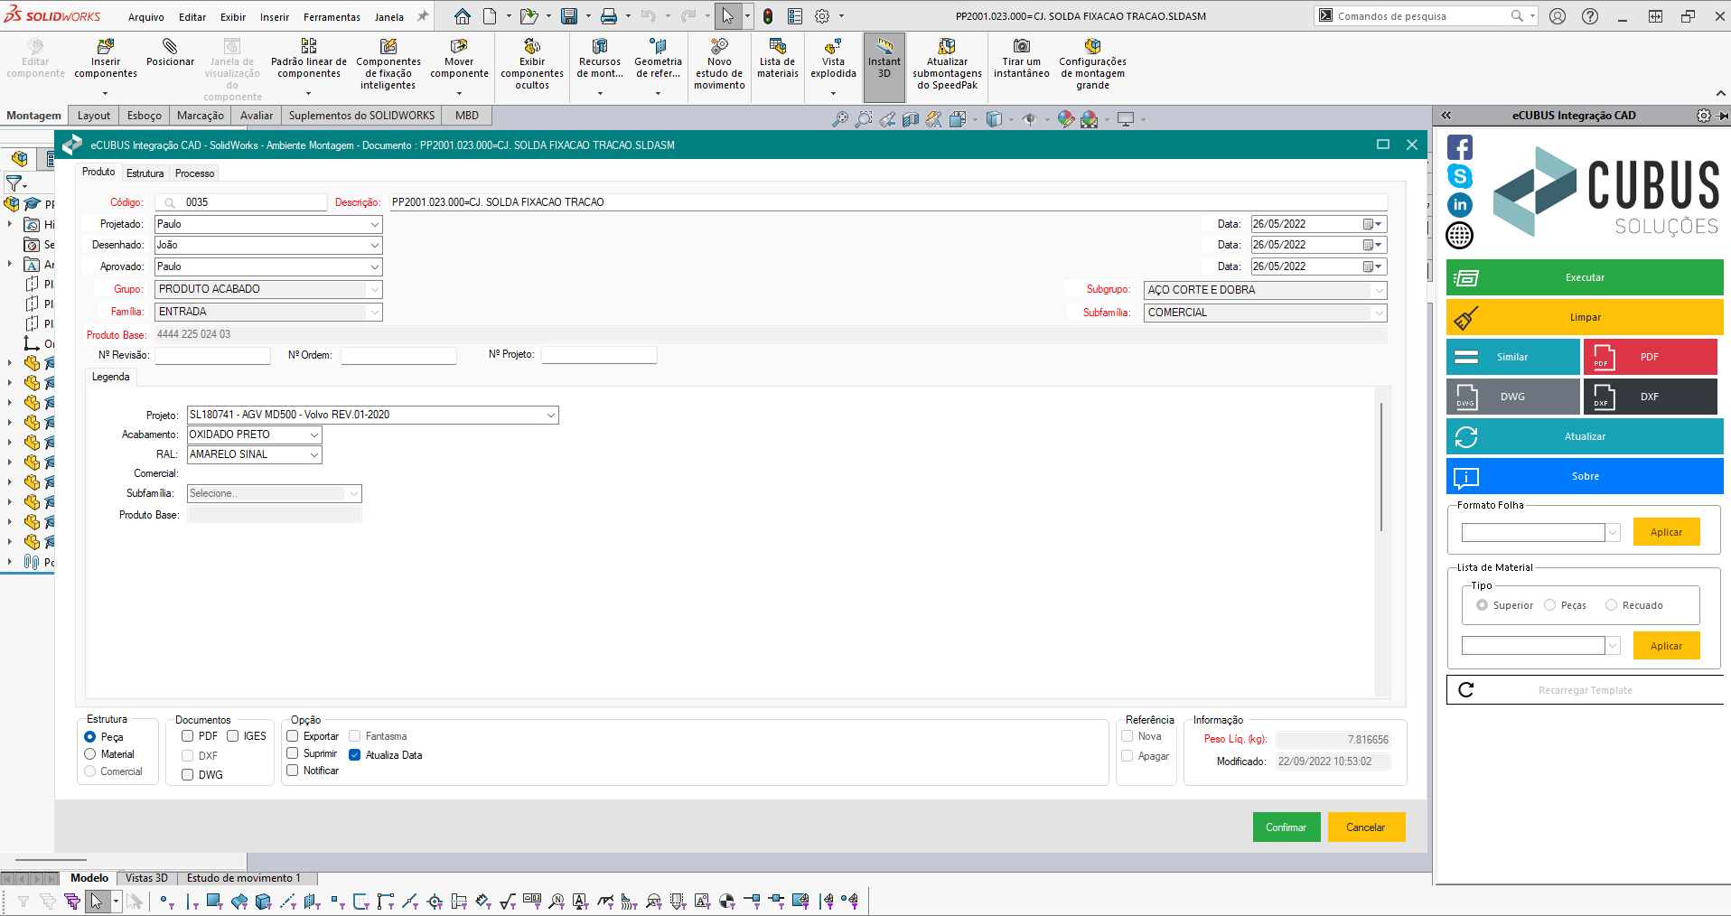Click the save icon in the title toolbar
This screenshot has height=916, width=1731.
(569, 16)
